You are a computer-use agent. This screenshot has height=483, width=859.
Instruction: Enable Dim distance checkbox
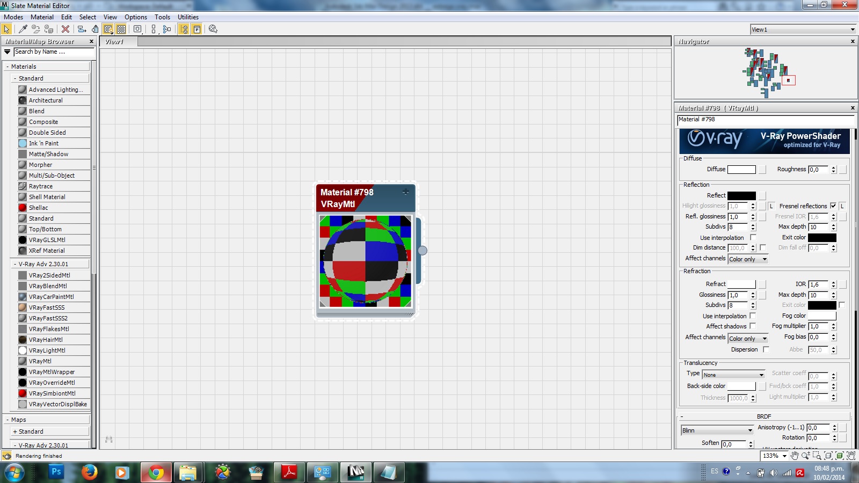(763, 247)
